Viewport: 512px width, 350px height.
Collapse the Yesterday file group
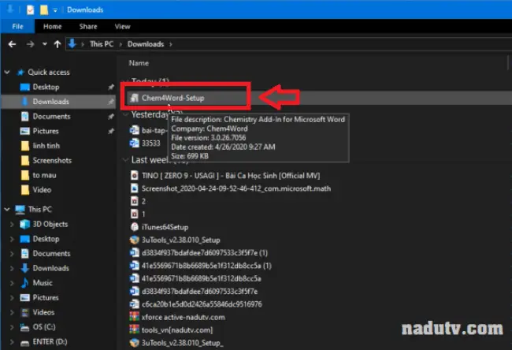[125, 115]
